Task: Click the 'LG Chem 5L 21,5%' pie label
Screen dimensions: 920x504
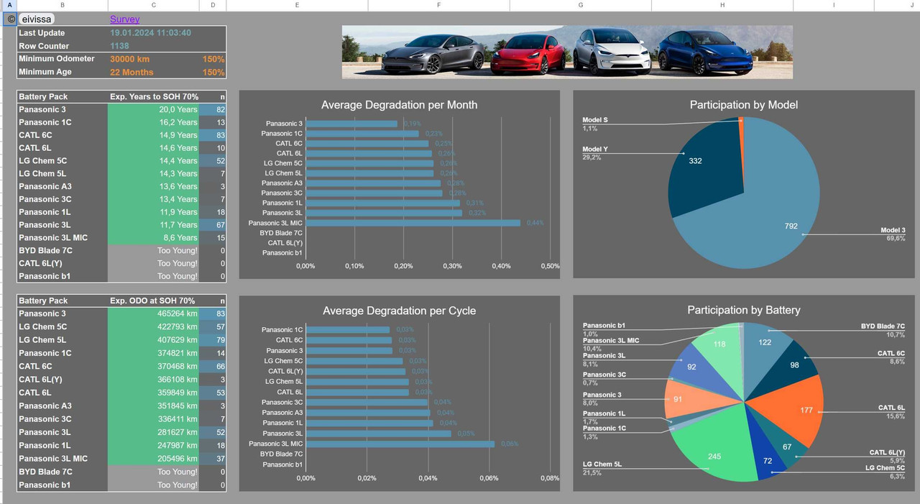Action: pyautogui.click(x=602, y=468)
